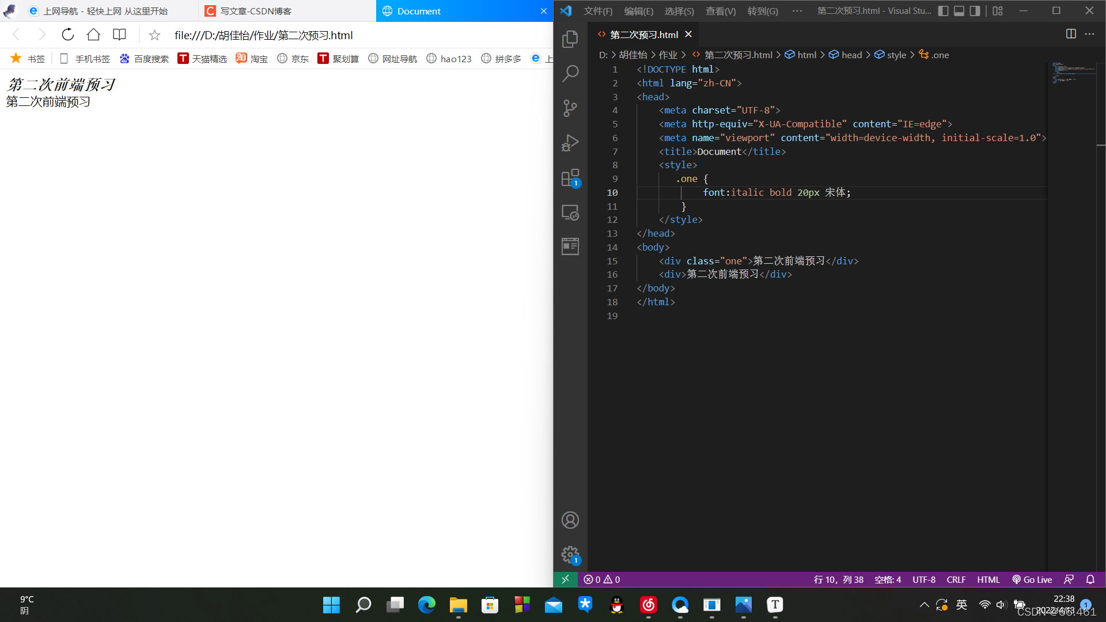Open the Manage gear settings icon
The height and width of the screenshot is (622, 1106).
(x=570, y=555)
